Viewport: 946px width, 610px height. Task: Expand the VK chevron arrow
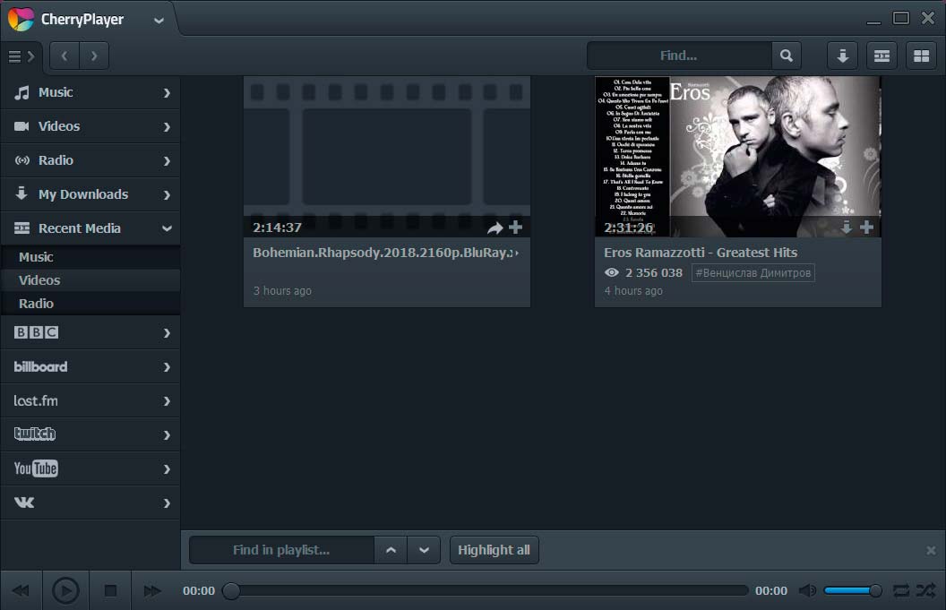point(168,503)
